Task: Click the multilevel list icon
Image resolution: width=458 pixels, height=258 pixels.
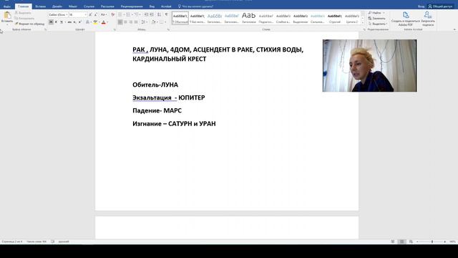Action: [x=137, y=14]
